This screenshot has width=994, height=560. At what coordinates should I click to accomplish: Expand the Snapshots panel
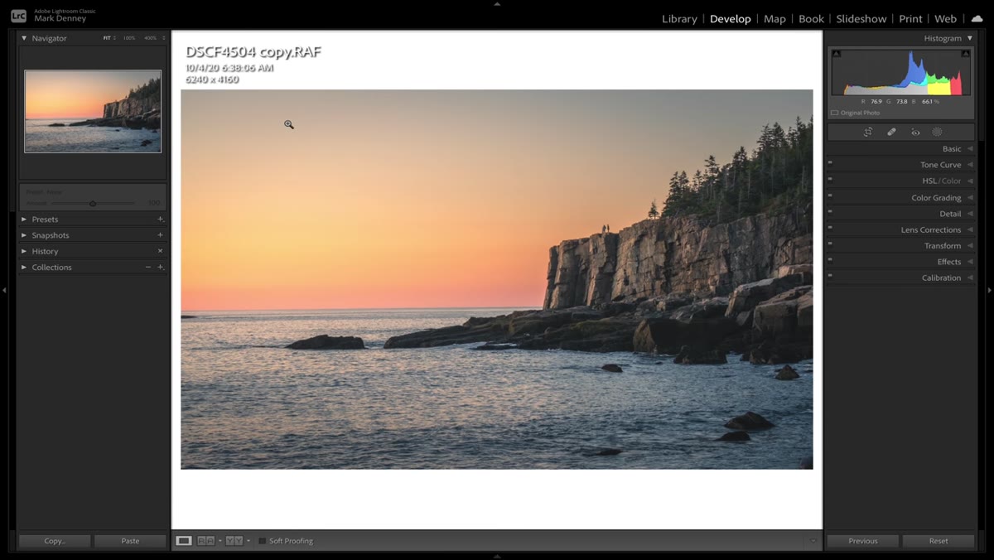tap(24, 235)
